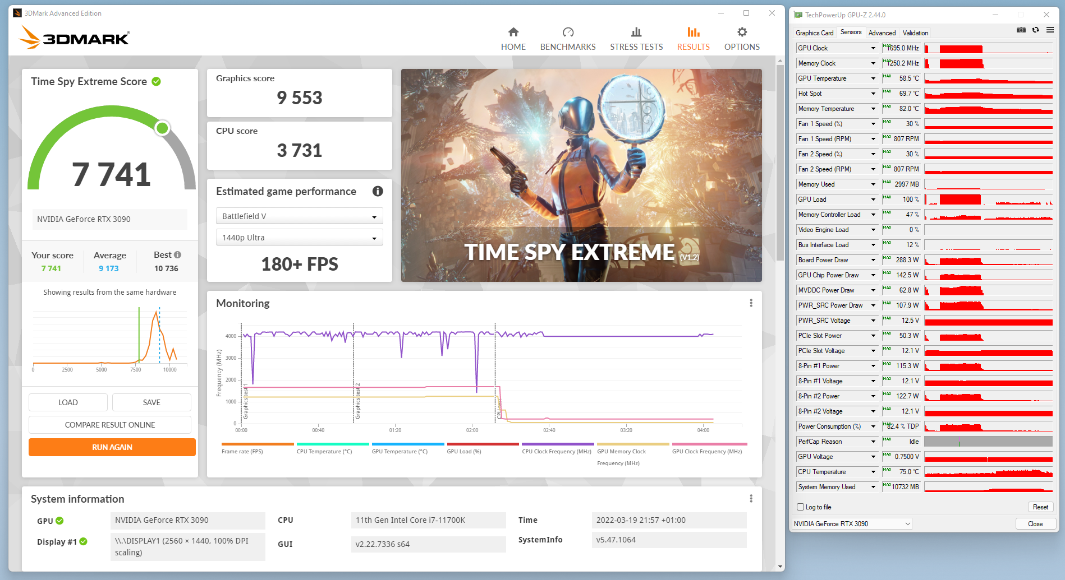Screen dimensions: 1065x580
Task: Click the GPU-Z refresh icon
Action: tap(1035, 30)
